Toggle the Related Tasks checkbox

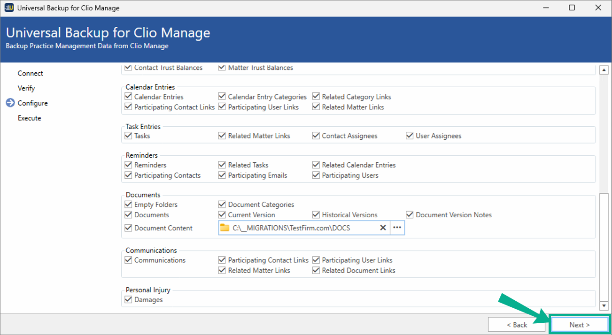(222, 165)
